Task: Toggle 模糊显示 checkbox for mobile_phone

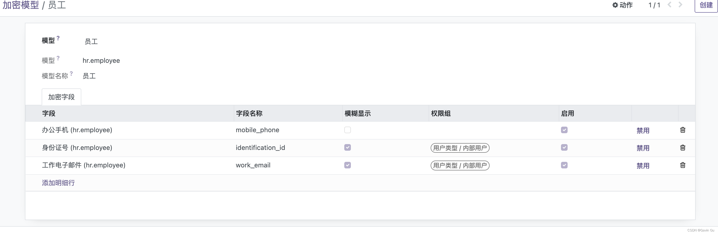Action: pos(347,130)
